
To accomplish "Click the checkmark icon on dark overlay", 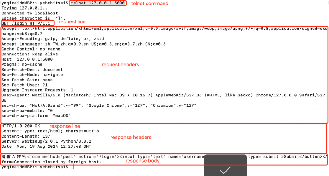I will click(225, 170).
